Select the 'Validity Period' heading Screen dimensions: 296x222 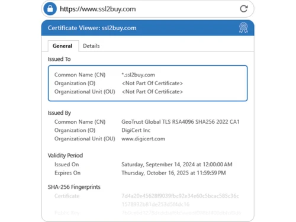pos(65,156)
